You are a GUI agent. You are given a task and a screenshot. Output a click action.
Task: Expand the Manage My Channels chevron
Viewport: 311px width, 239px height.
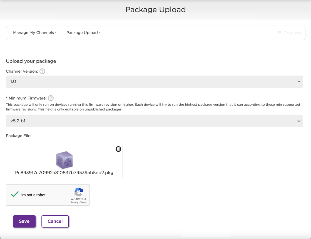(56, 32)
